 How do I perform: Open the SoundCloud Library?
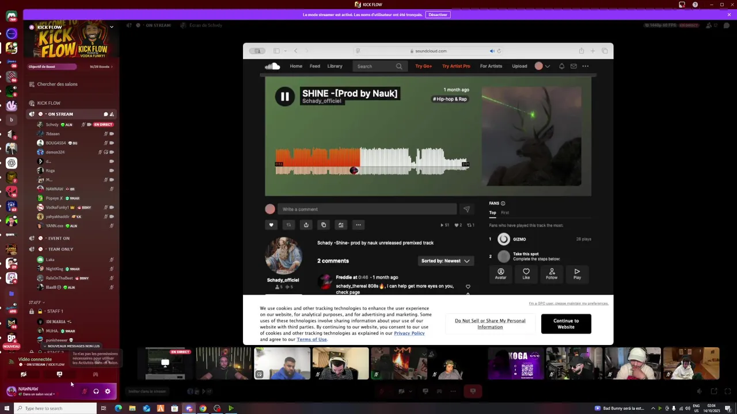[x=335, y=66]
